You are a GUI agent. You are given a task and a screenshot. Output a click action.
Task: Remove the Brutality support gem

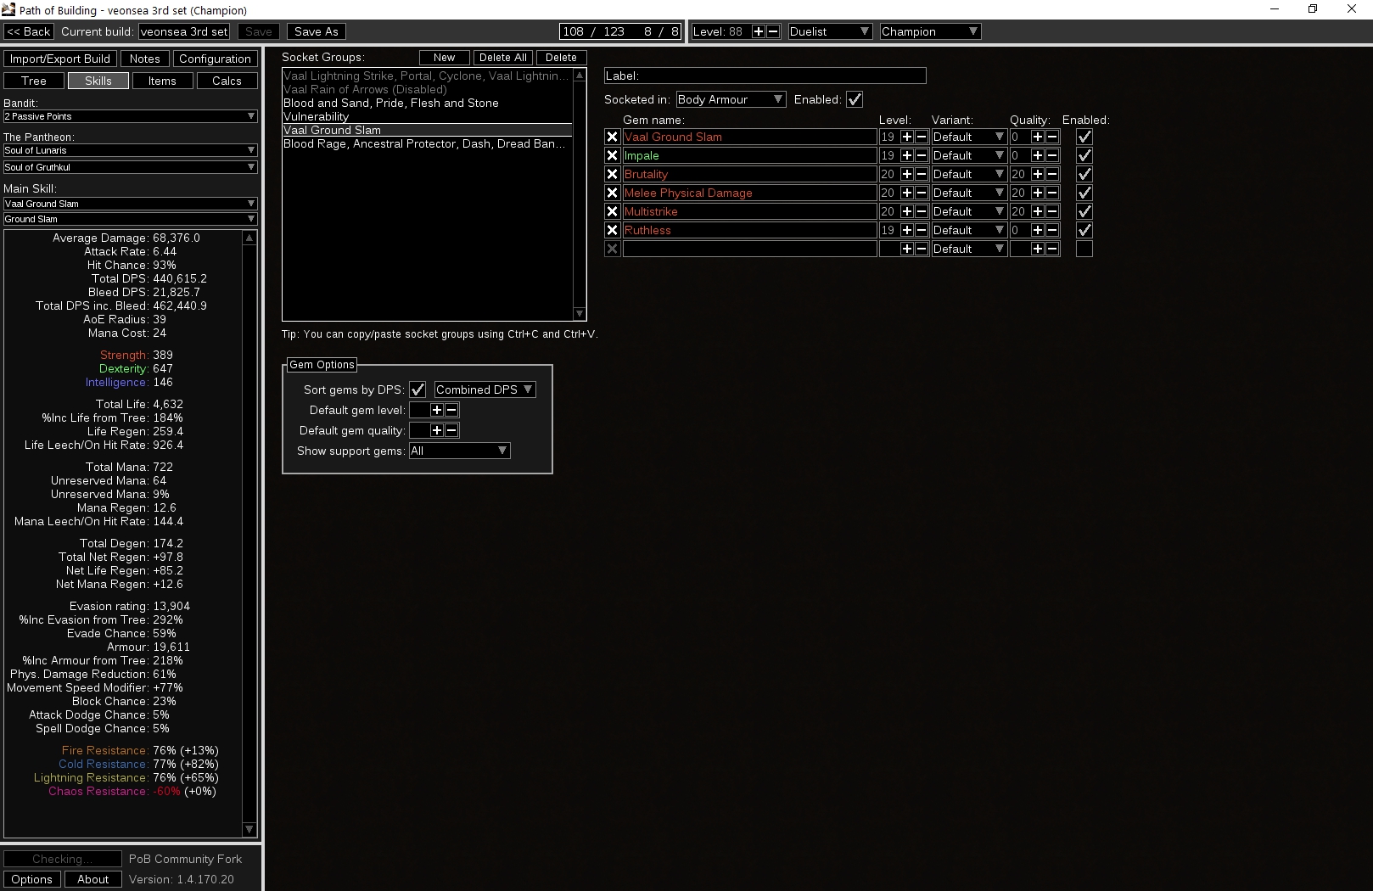click(612, 174)
